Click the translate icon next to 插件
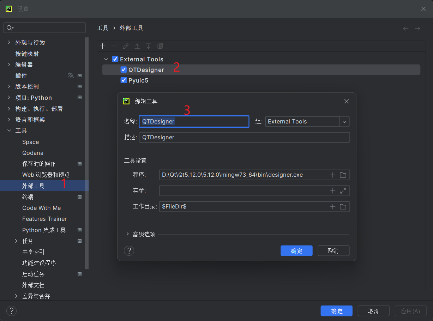The image size is (433, 321). coord(71,75)
